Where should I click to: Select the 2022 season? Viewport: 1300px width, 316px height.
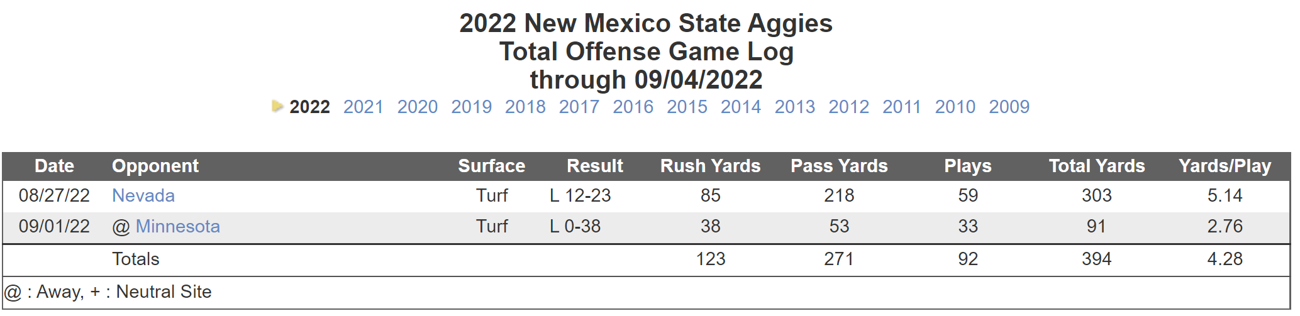(309, 107)
